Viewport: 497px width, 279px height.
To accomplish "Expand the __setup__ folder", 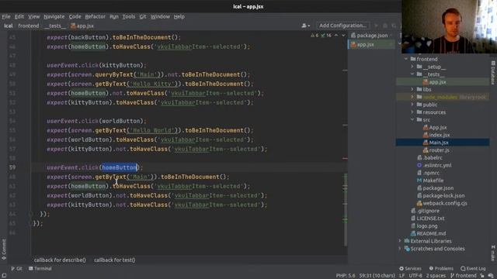I will tap(412, 67).
